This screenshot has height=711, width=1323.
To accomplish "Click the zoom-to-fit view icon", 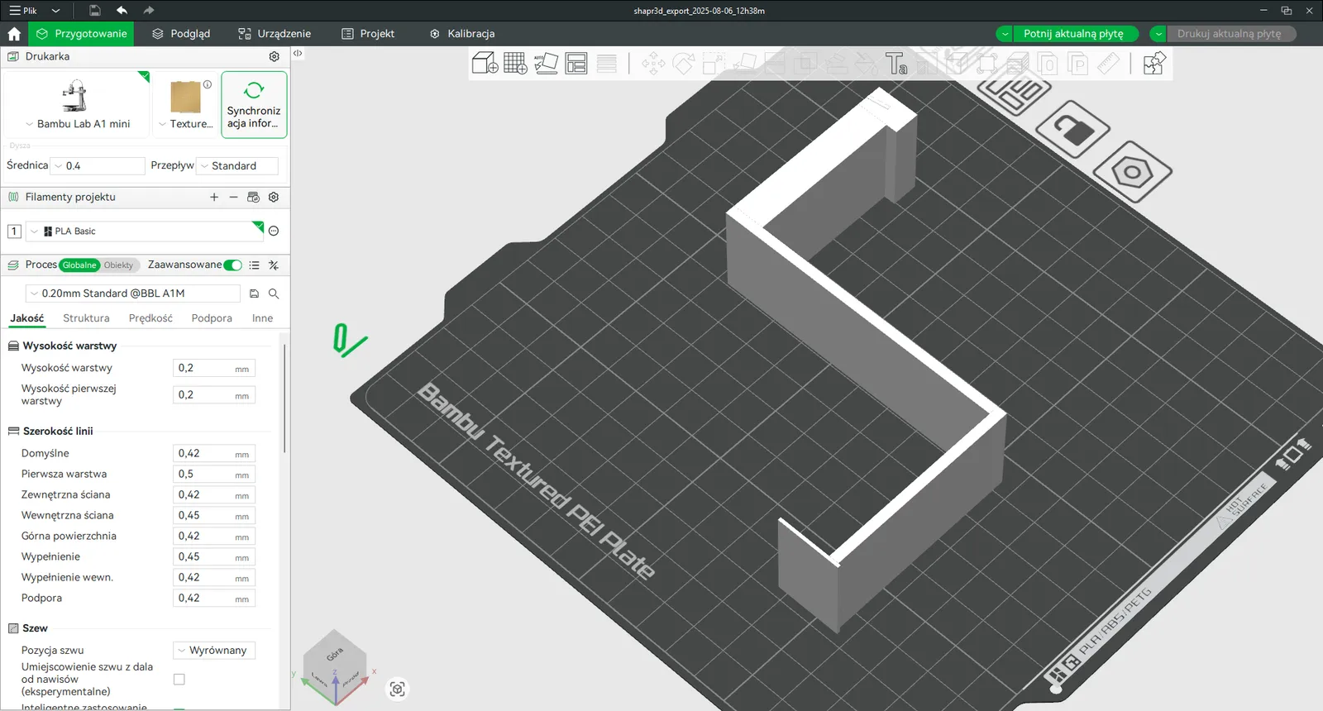I will click(398, 690).
